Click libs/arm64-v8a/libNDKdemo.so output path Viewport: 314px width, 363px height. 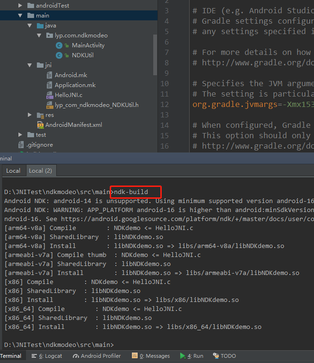[231, 246]
